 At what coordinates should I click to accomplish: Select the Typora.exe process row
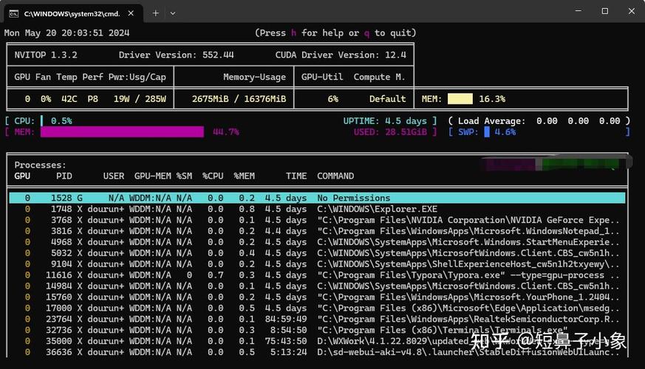click(x=316, y=275)
